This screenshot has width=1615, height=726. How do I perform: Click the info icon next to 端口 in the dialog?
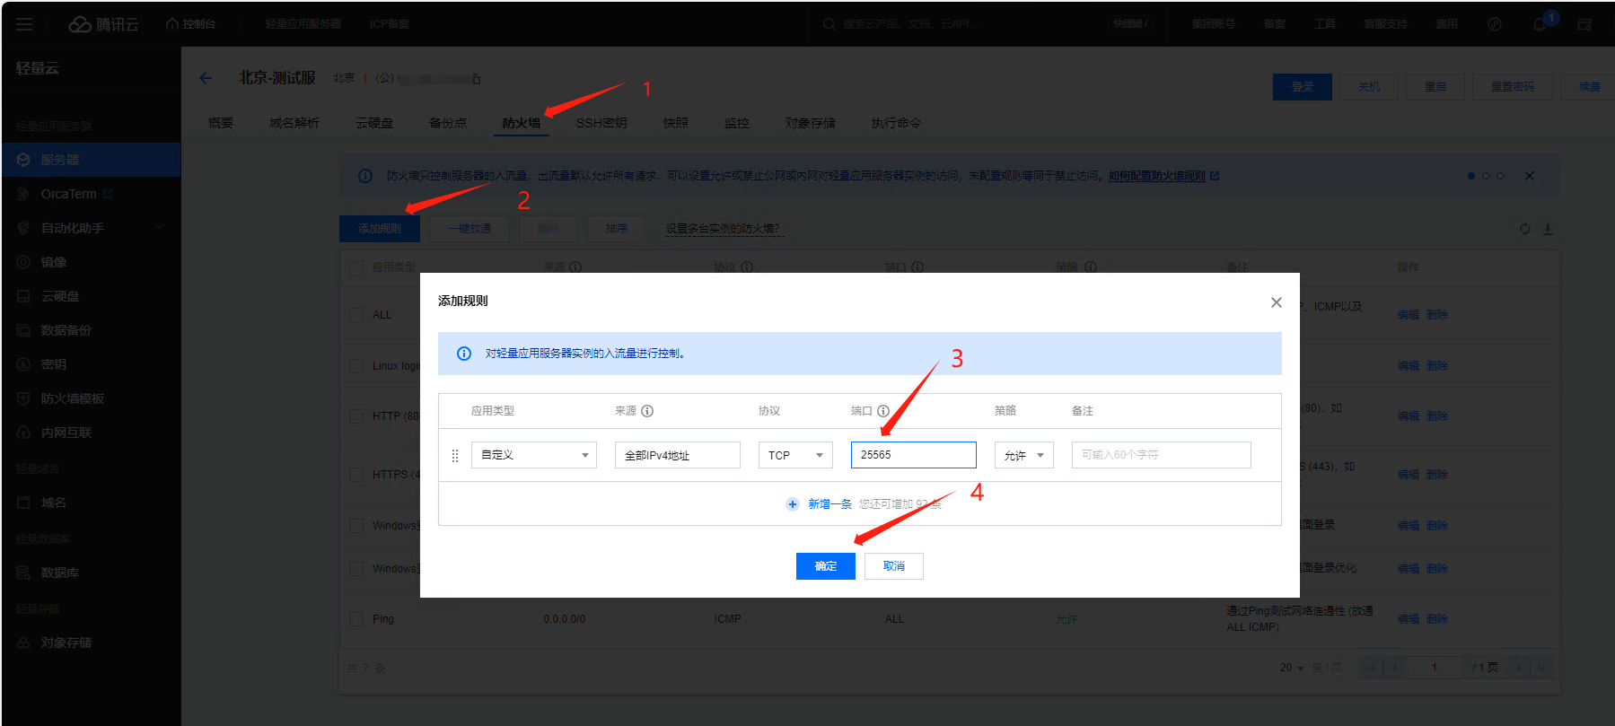tap(883, 411)
